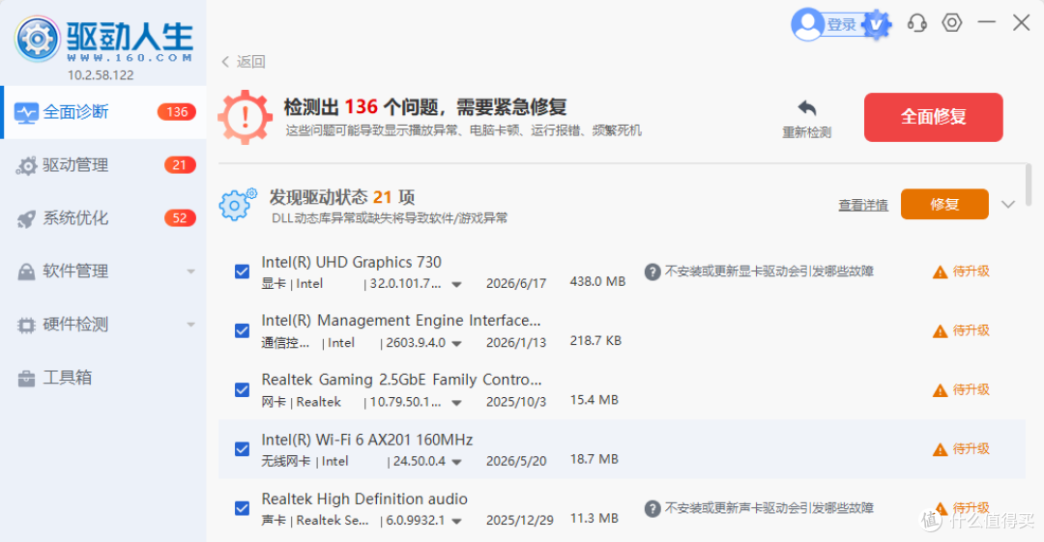Open the 查看详情 link

pos(863,205)
